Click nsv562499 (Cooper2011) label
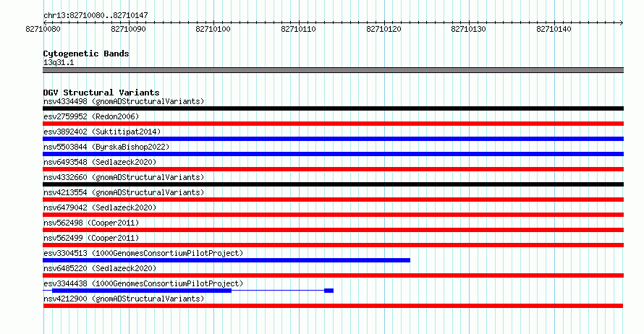644x334 pixels. (91, 238)
